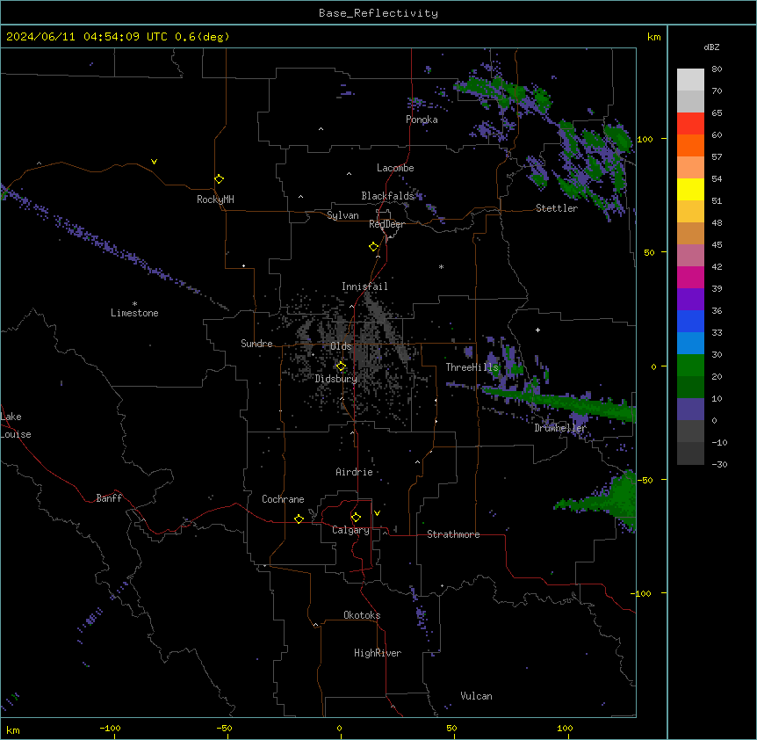757x740 pixels.
Task: Select the light blue swatch between 33 and 30
Action: click(690, 344)
